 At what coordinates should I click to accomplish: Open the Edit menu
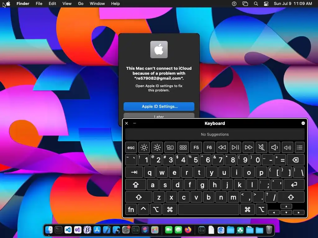coord(52,4)
